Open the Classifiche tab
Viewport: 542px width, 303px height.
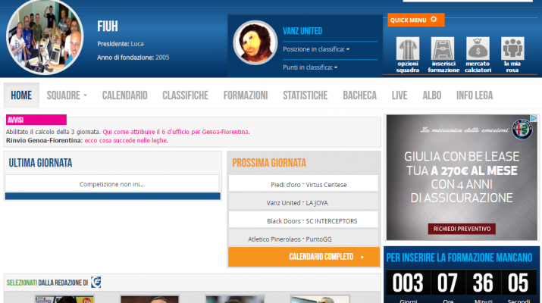(x=185, y=95)
